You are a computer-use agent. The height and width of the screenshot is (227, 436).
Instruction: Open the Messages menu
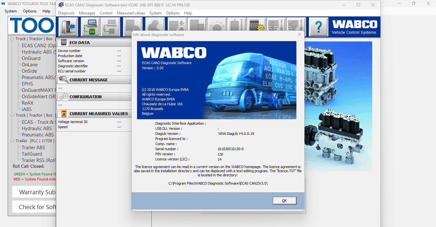coord(87,13)
